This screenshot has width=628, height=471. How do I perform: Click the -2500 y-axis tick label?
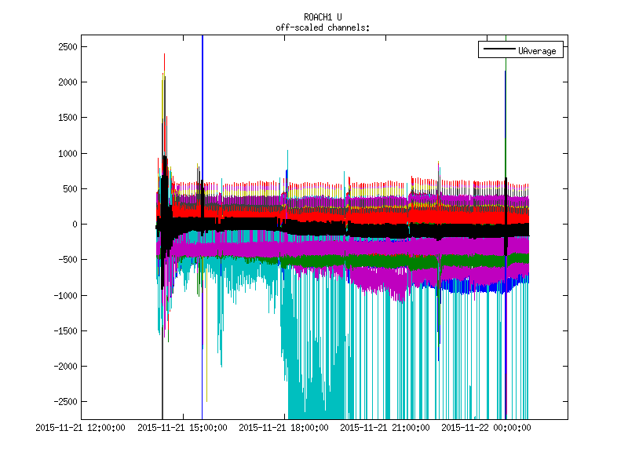click(64, 402)
